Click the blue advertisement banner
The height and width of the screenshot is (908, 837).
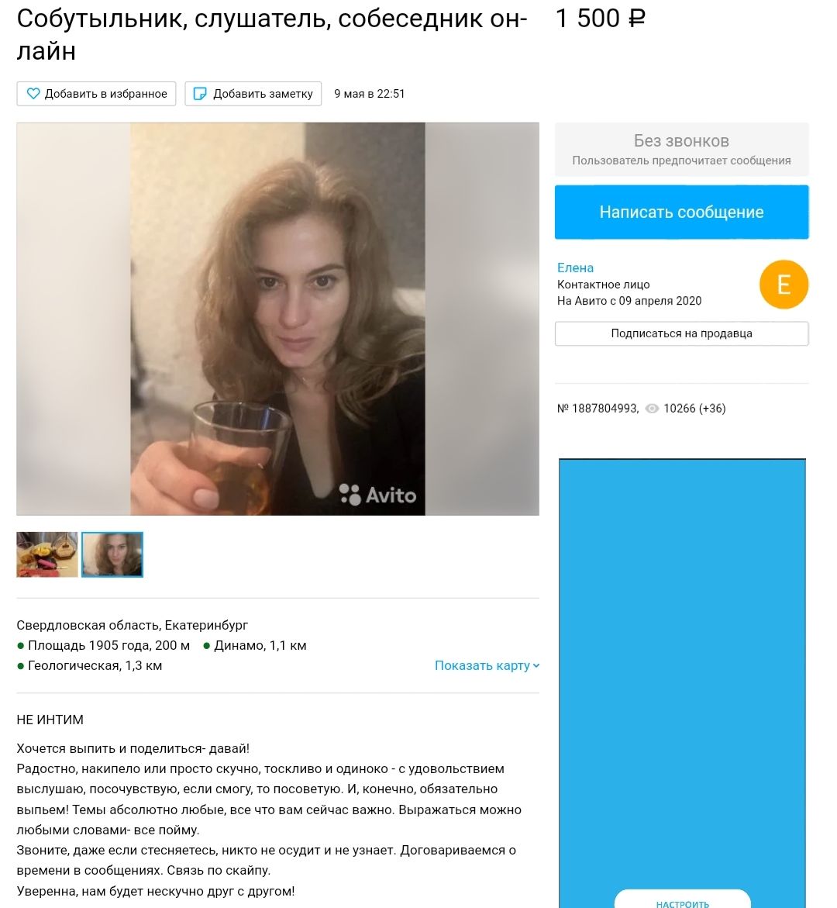[683, 683]
